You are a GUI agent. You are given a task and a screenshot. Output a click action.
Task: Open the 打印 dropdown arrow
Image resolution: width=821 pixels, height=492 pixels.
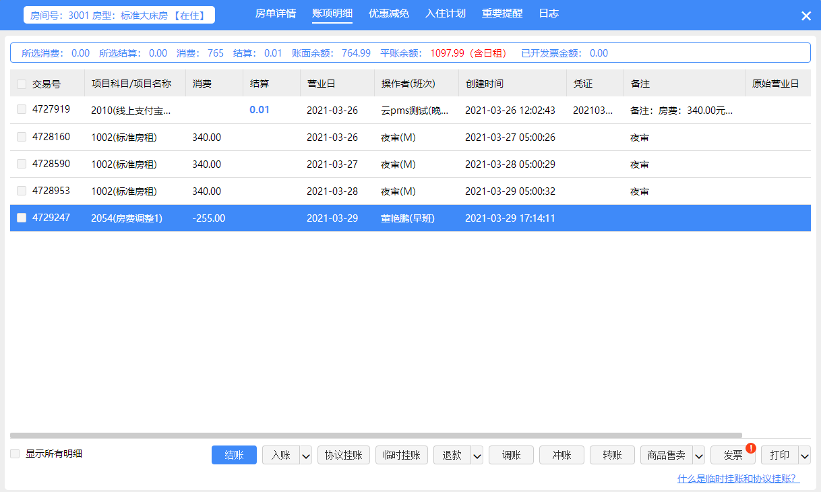point(804,456)
